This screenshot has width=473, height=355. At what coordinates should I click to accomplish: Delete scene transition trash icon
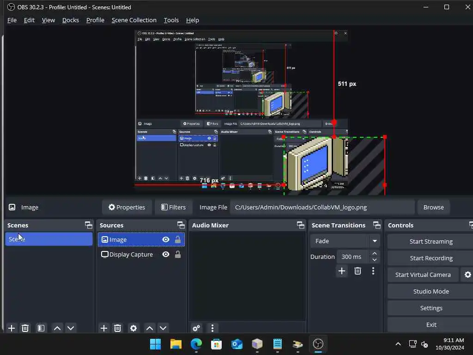pyautogui.click(x=358, y=271)
